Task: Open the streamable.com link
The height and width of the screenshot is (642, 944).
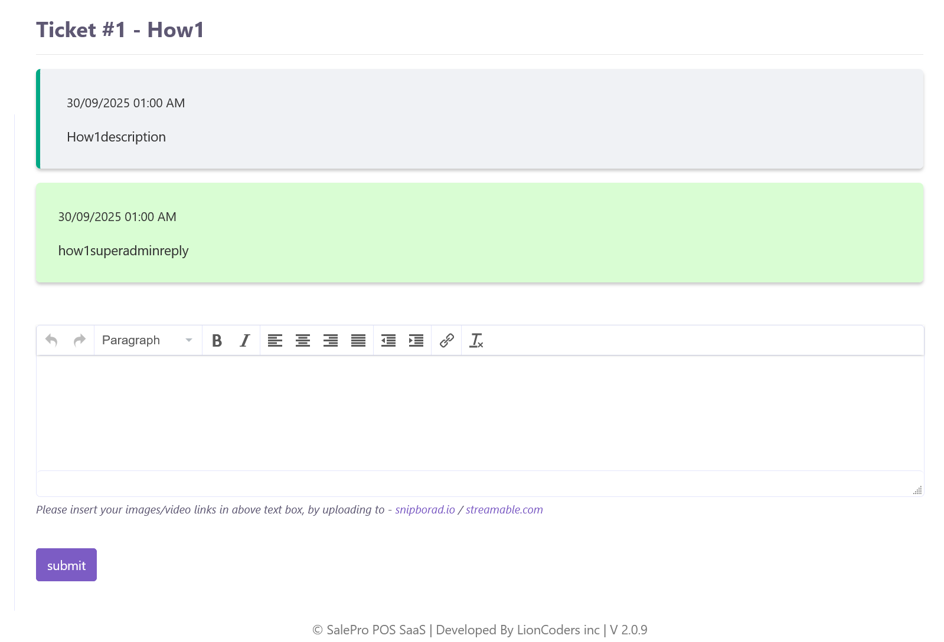Action: click(x=504, y=509)
